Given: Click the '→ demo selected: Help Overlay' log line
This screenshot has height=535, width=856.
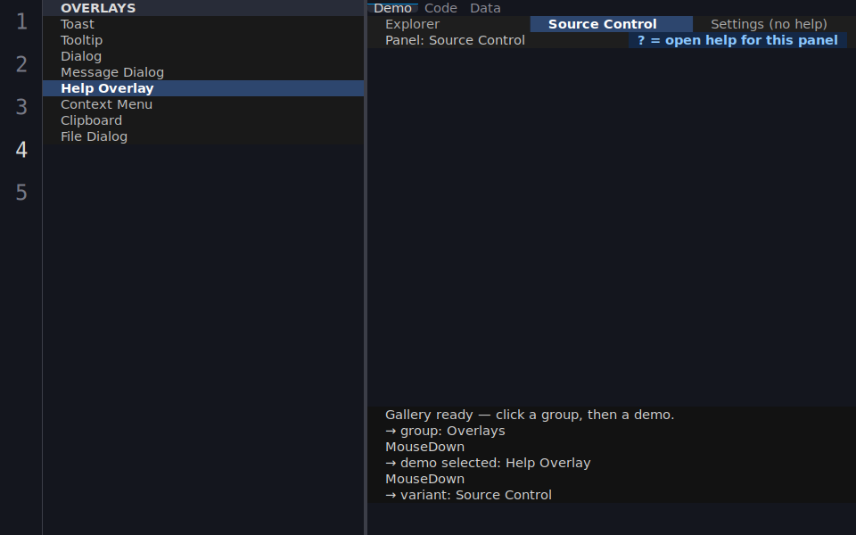Looking at the screenshot, I should pos(488,463).
